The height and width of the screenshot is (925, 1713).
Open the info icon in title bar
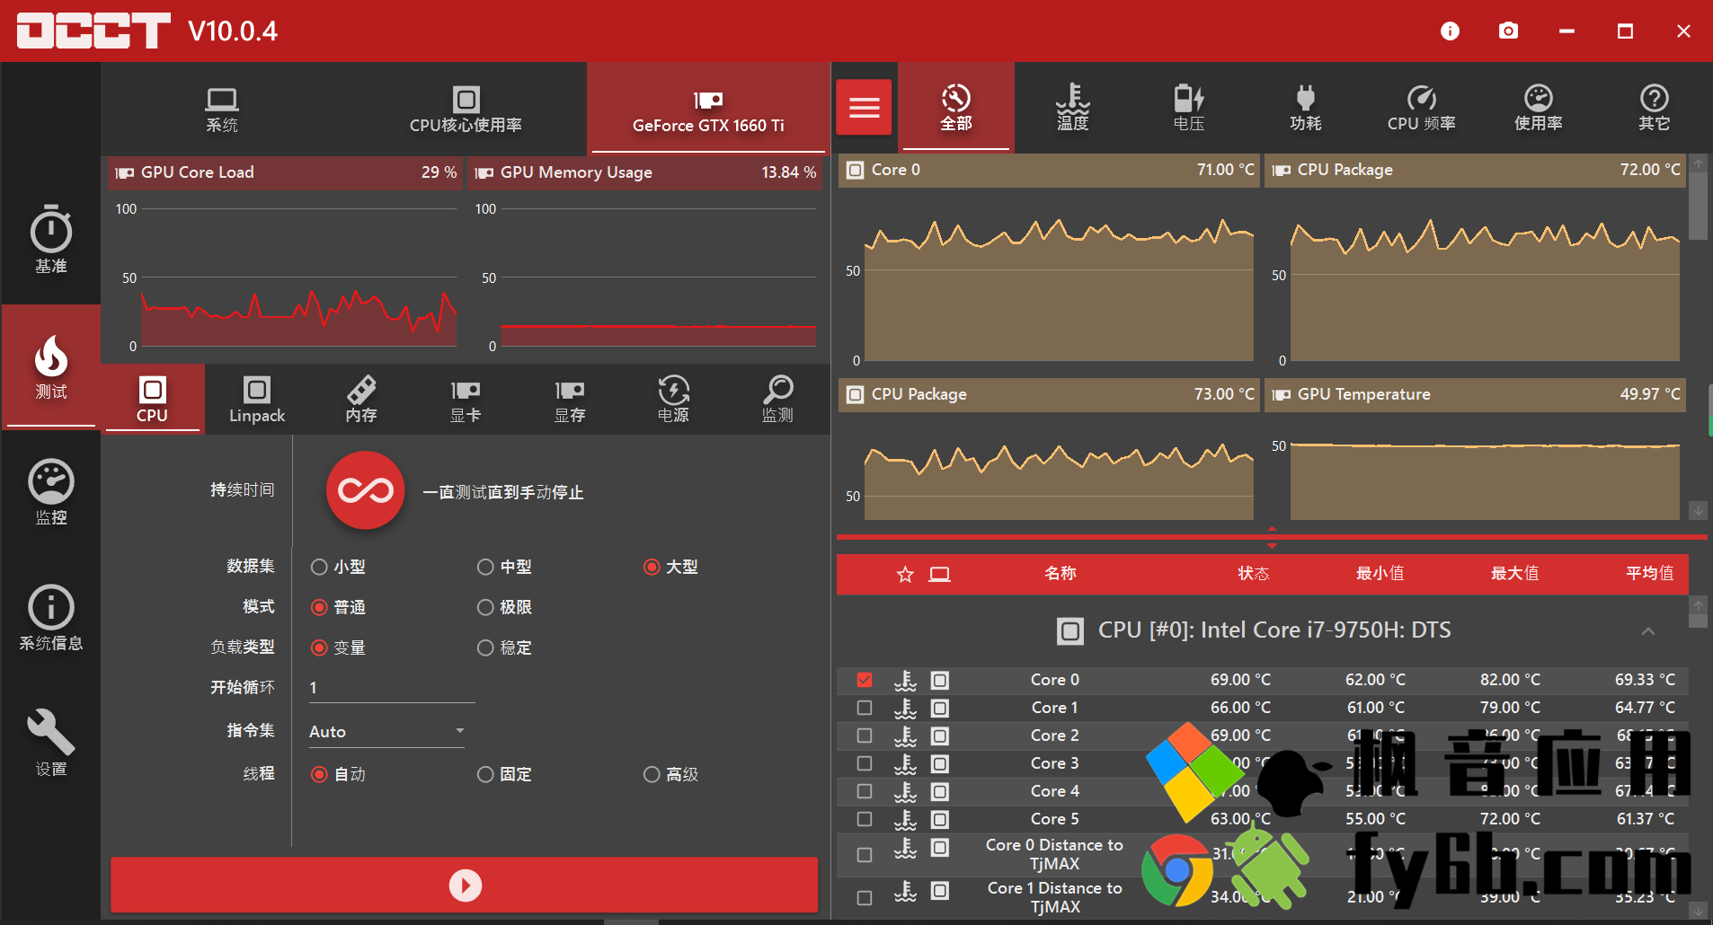tap(1450, 31)
